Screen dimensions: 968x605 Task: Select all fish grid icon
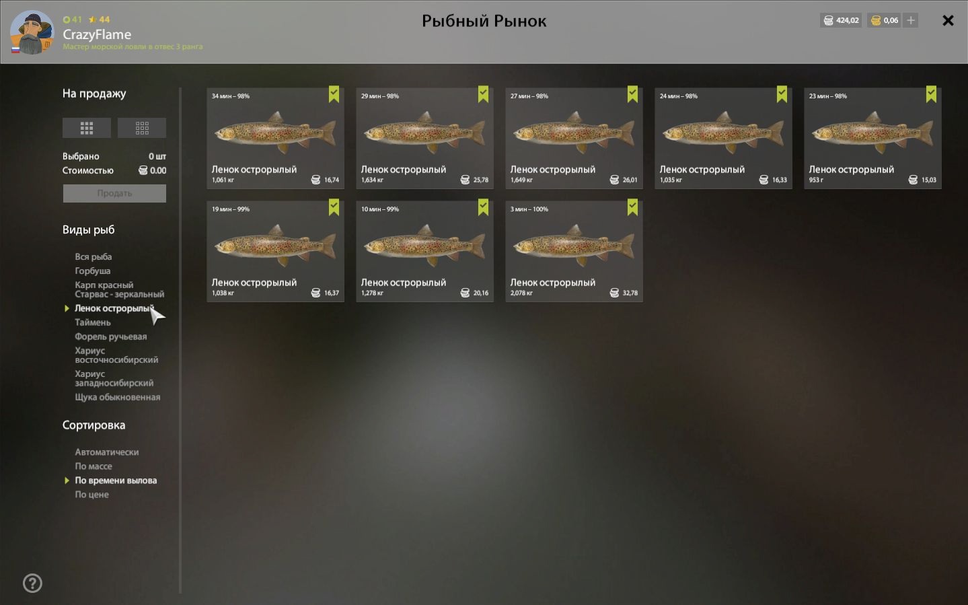click(87, 128)
